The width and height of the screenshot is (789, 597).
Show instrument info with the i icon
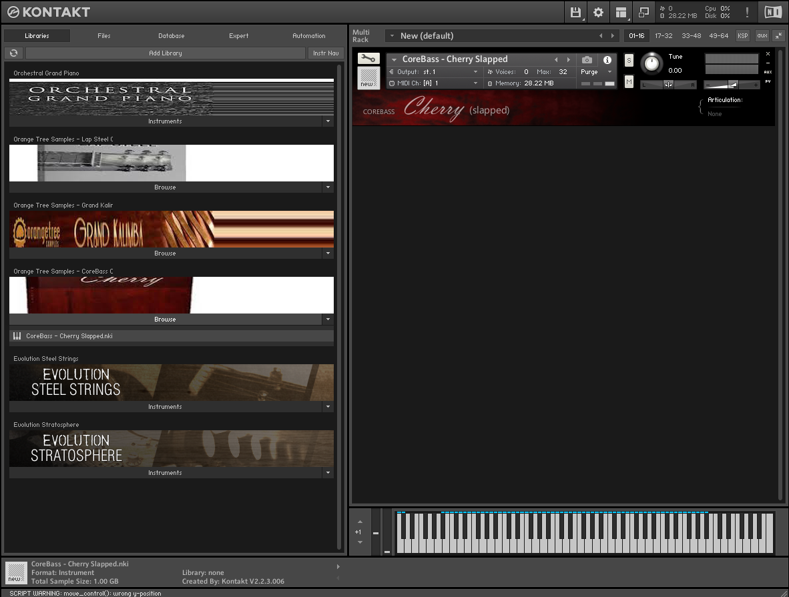pyautogui.click(x=607, y=59)
